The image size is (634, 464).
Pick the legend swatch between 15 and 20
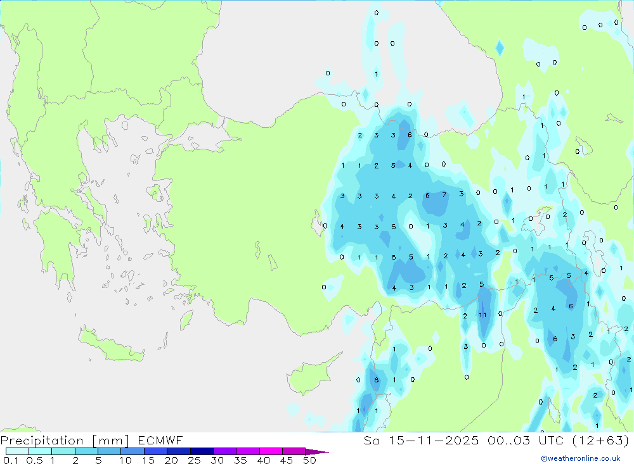(x=156, y=451)
